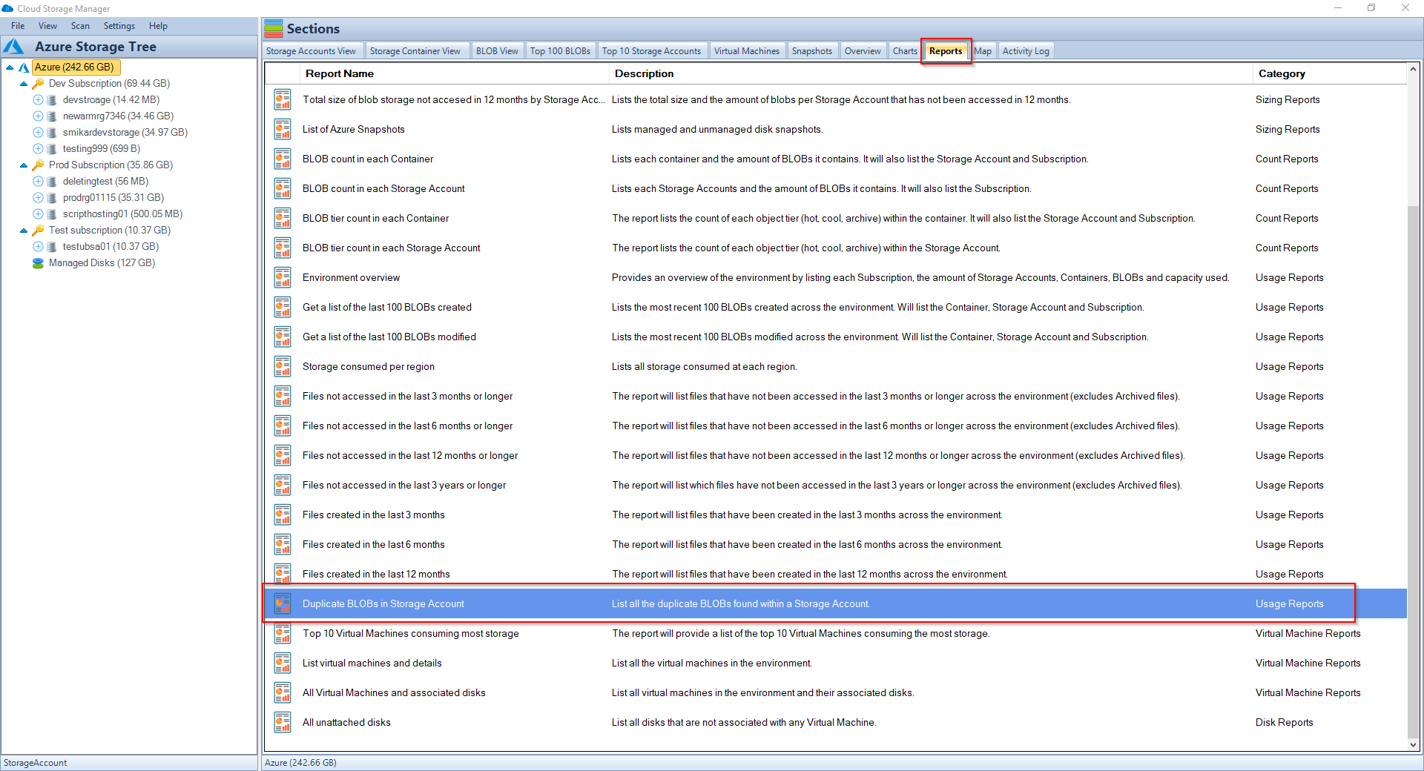
Task: Click the reports list scroll-down arrow
Action: point(1413,744)
